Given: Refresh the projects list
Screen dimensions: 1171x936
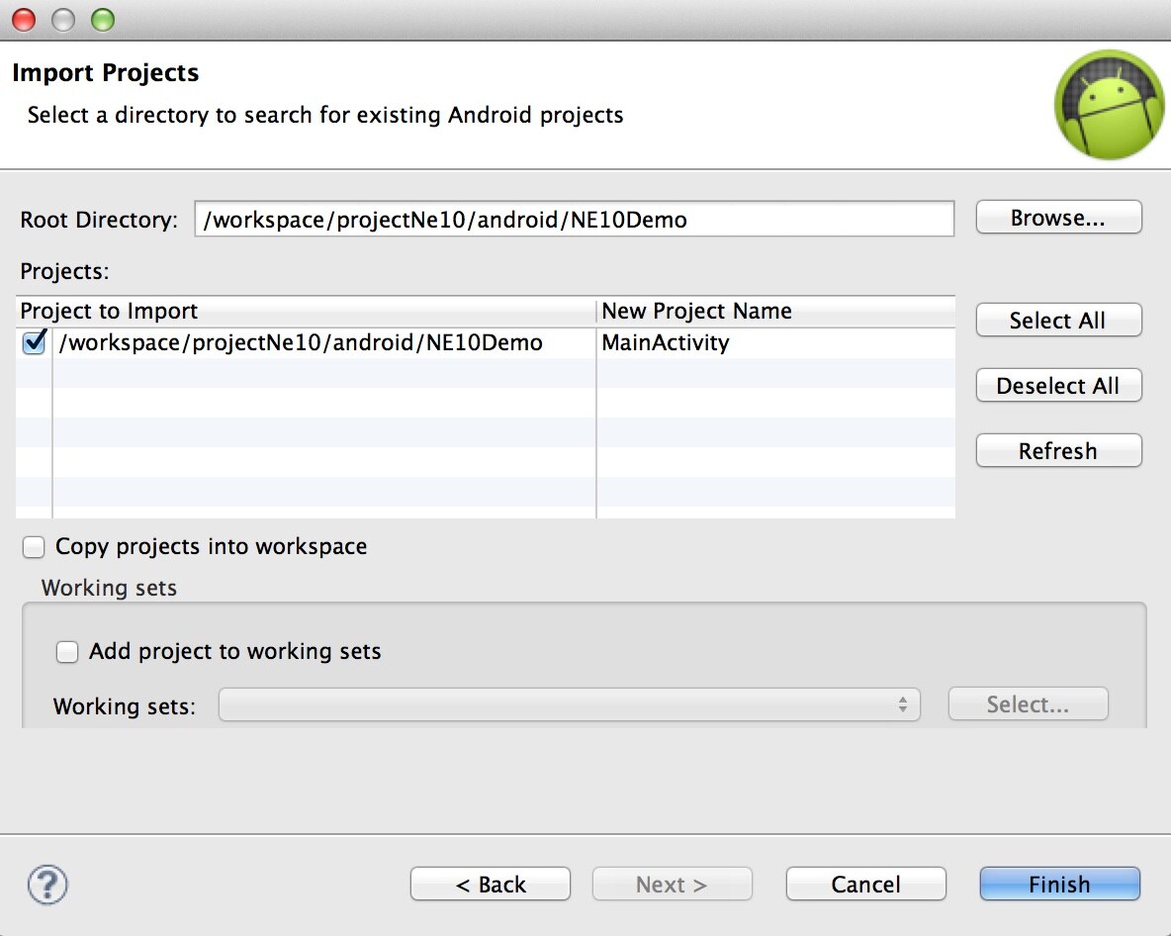Looking at the screenshot, I should point(1058,451).
